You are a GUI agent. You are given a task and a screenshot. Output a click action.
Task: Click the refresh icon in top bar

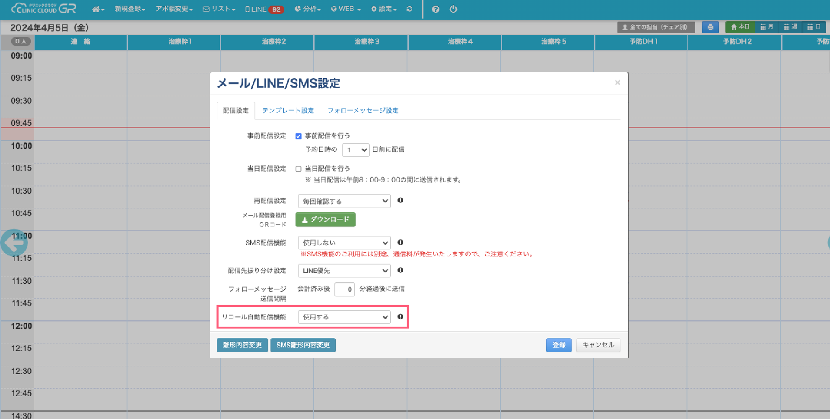pyautogui.click(x=409, y=9)
